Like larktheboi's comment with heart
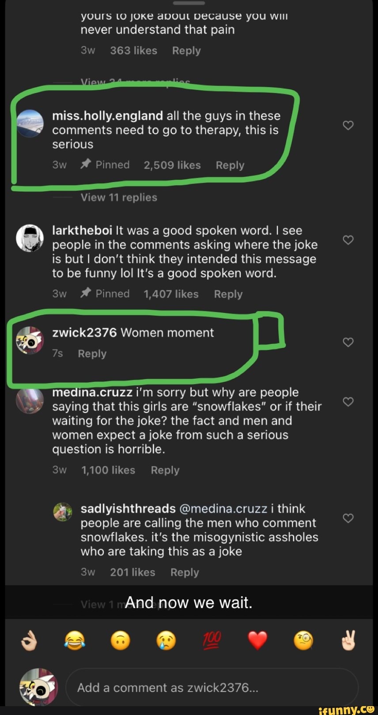The image size is (378, 715). 348,240
